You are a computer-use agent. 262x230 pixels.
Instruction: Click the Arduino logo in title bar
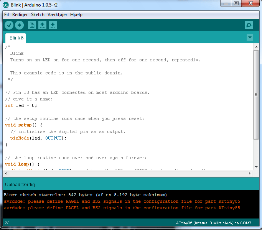[x=6, y=5]
